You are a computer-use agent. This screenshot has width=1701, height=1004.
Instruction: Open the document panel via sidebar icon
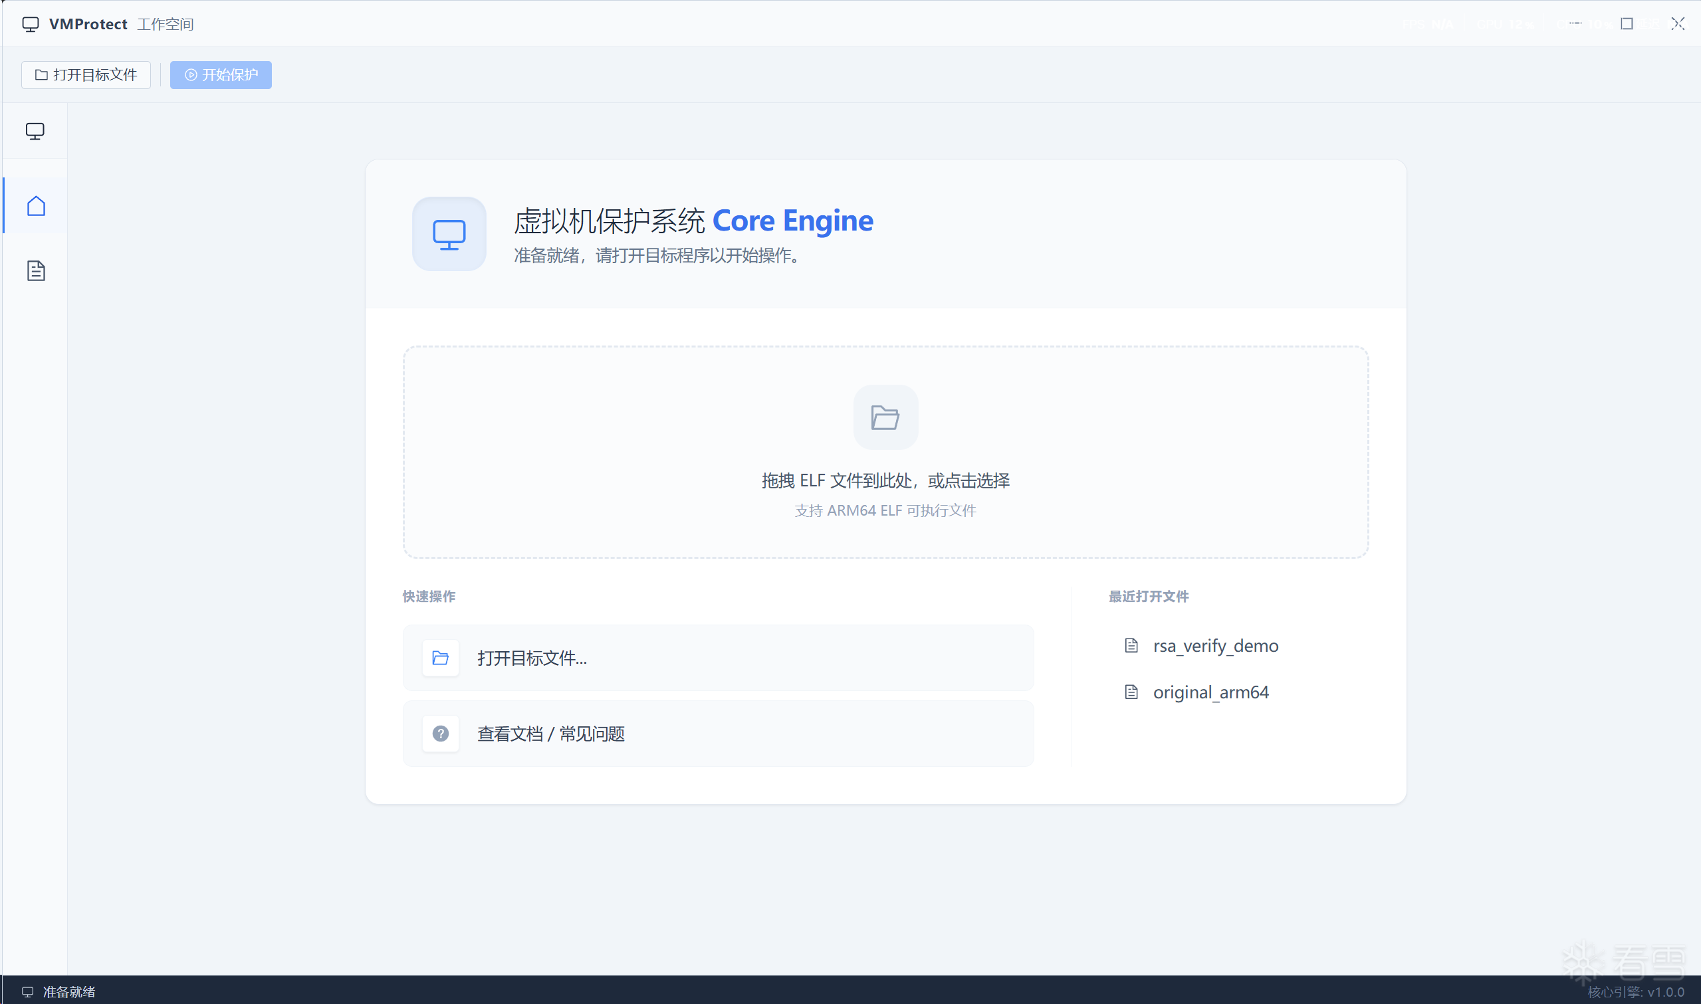coord(35,270)
